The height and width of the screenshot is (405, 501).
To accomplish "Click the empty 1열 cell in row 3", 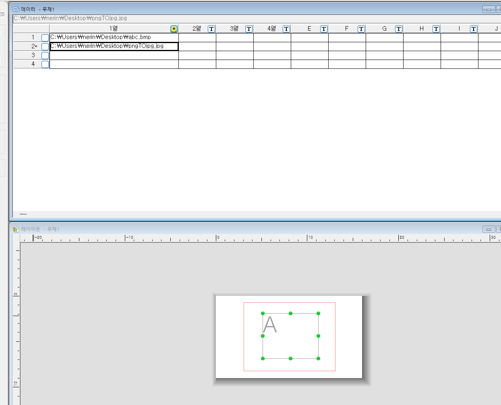I will (114, 55).
